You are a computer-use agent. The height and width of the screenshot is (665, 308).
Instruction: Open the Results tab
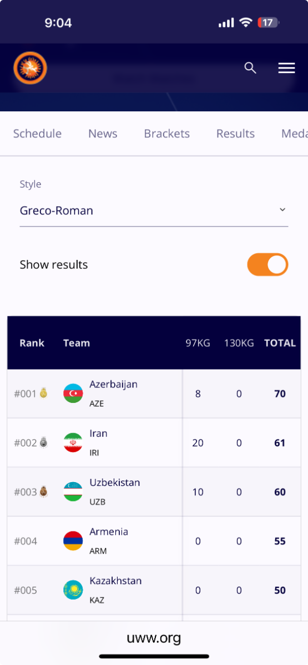[x=235, y=134]
